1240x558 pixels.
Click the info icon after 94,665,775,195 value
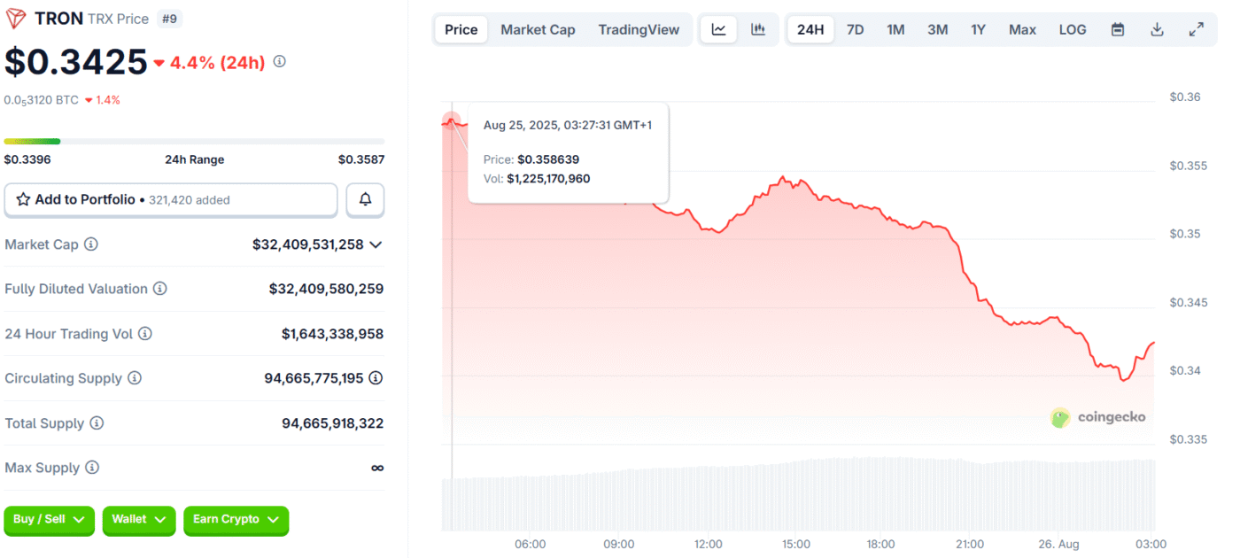(x=376, y=378)
